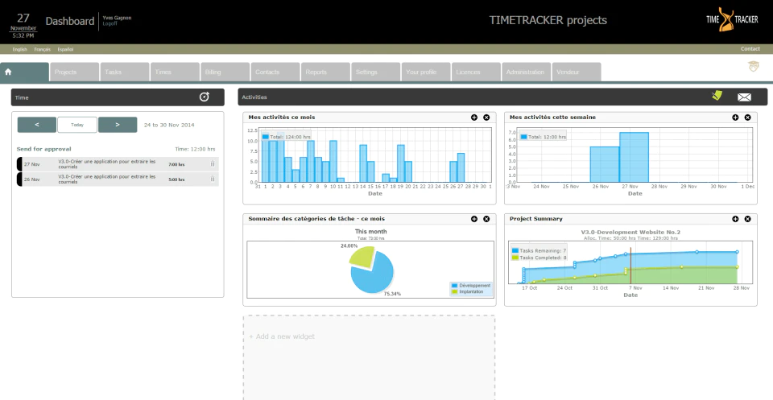Image resolution: width=773 pixels, height=400 pixels.
Task: Click the 7:00 hrs value
Action: click(176, 164)
